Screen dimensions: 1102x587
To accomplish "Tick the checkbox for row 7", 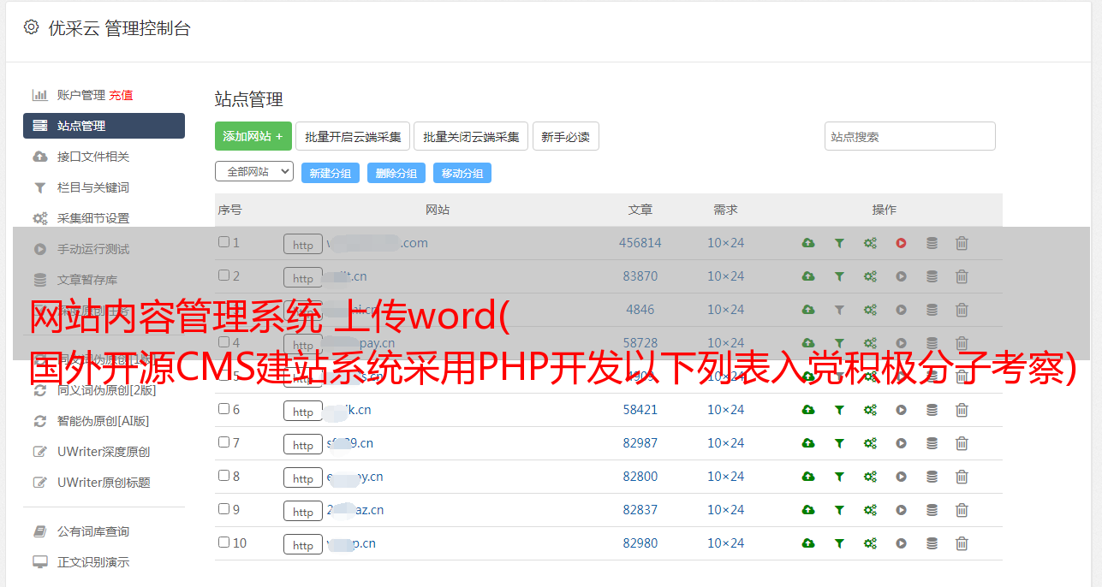I will [223, 442].
